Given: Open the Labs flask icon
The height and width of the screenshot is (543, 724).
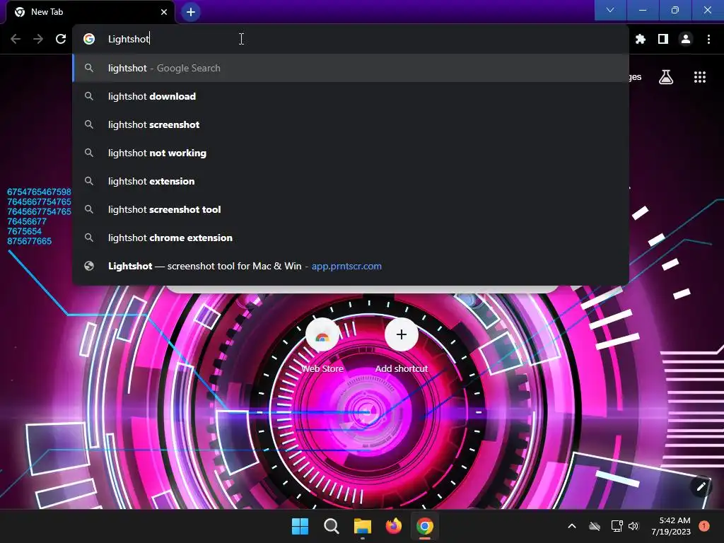Looking at the screenshot, I should point(666,77).
